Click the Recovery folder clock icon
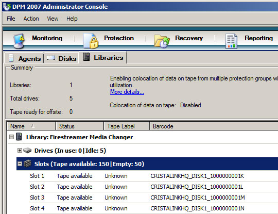This screenshot has width=278, height=214. point(162,41)
